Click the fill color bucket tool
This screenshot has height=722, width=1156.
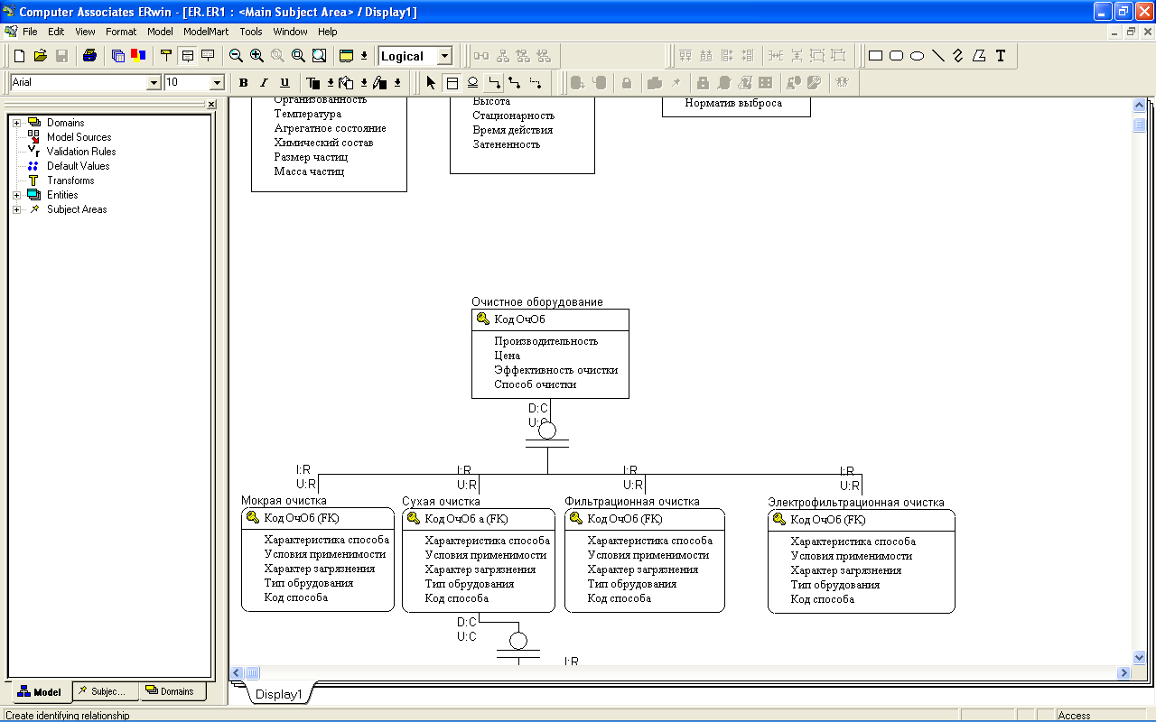(x=347, y=83)
